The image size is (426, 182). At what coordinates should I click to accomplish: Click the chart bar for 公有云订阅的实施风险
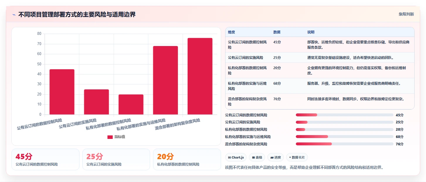96,102
